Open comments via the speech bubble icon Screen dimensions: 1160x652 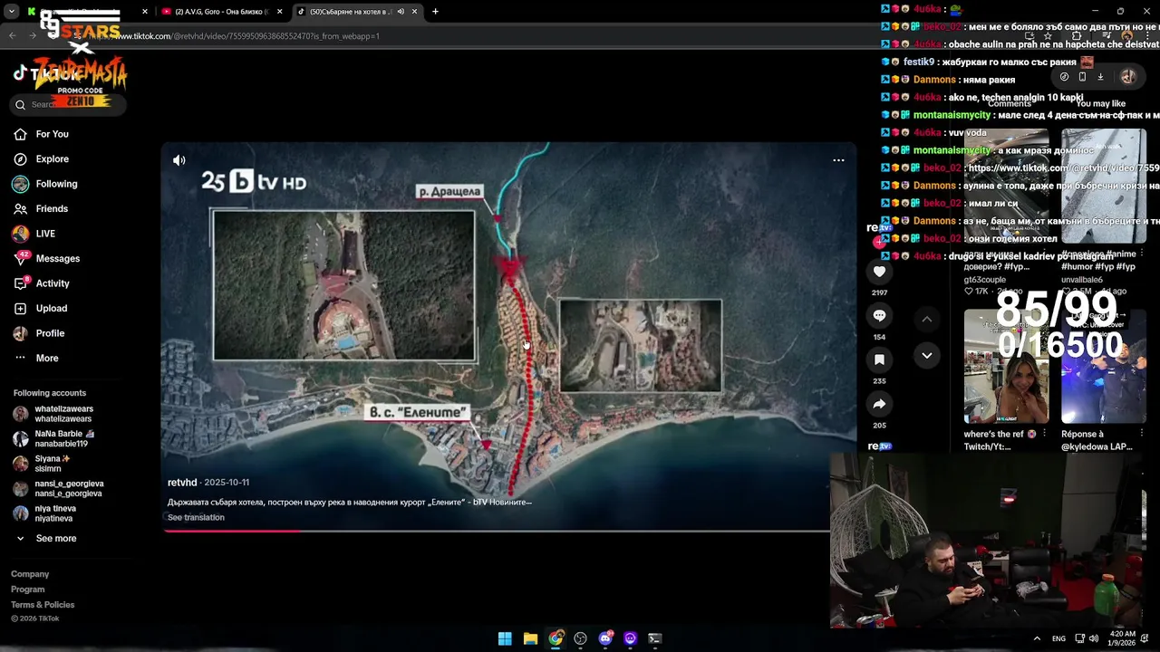click(879, 315)
